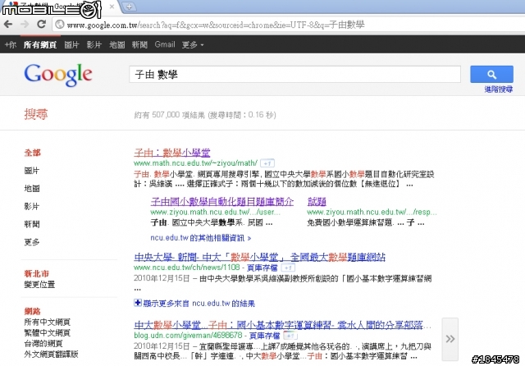The image size is (525, 366).
Task: Open 頁庫存檔 for ncu.edu.tw news result
Action: click(262, 268)
